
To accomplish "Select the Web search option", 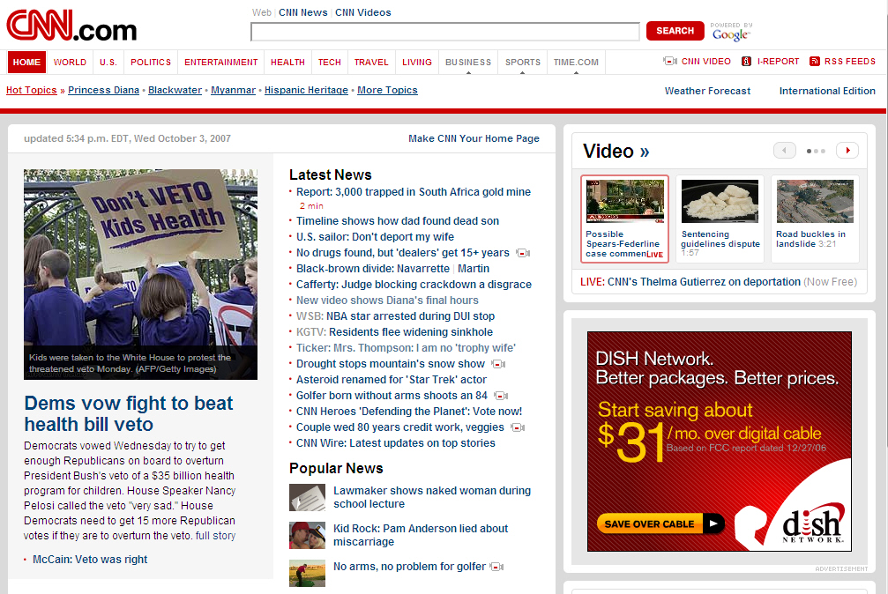I will (262, 12).
